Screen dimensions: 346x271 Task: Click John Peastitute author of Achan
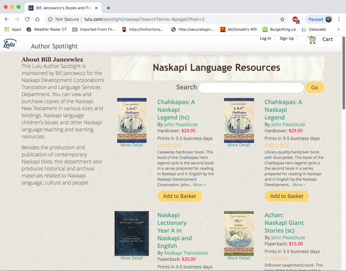tap(288, 238)
